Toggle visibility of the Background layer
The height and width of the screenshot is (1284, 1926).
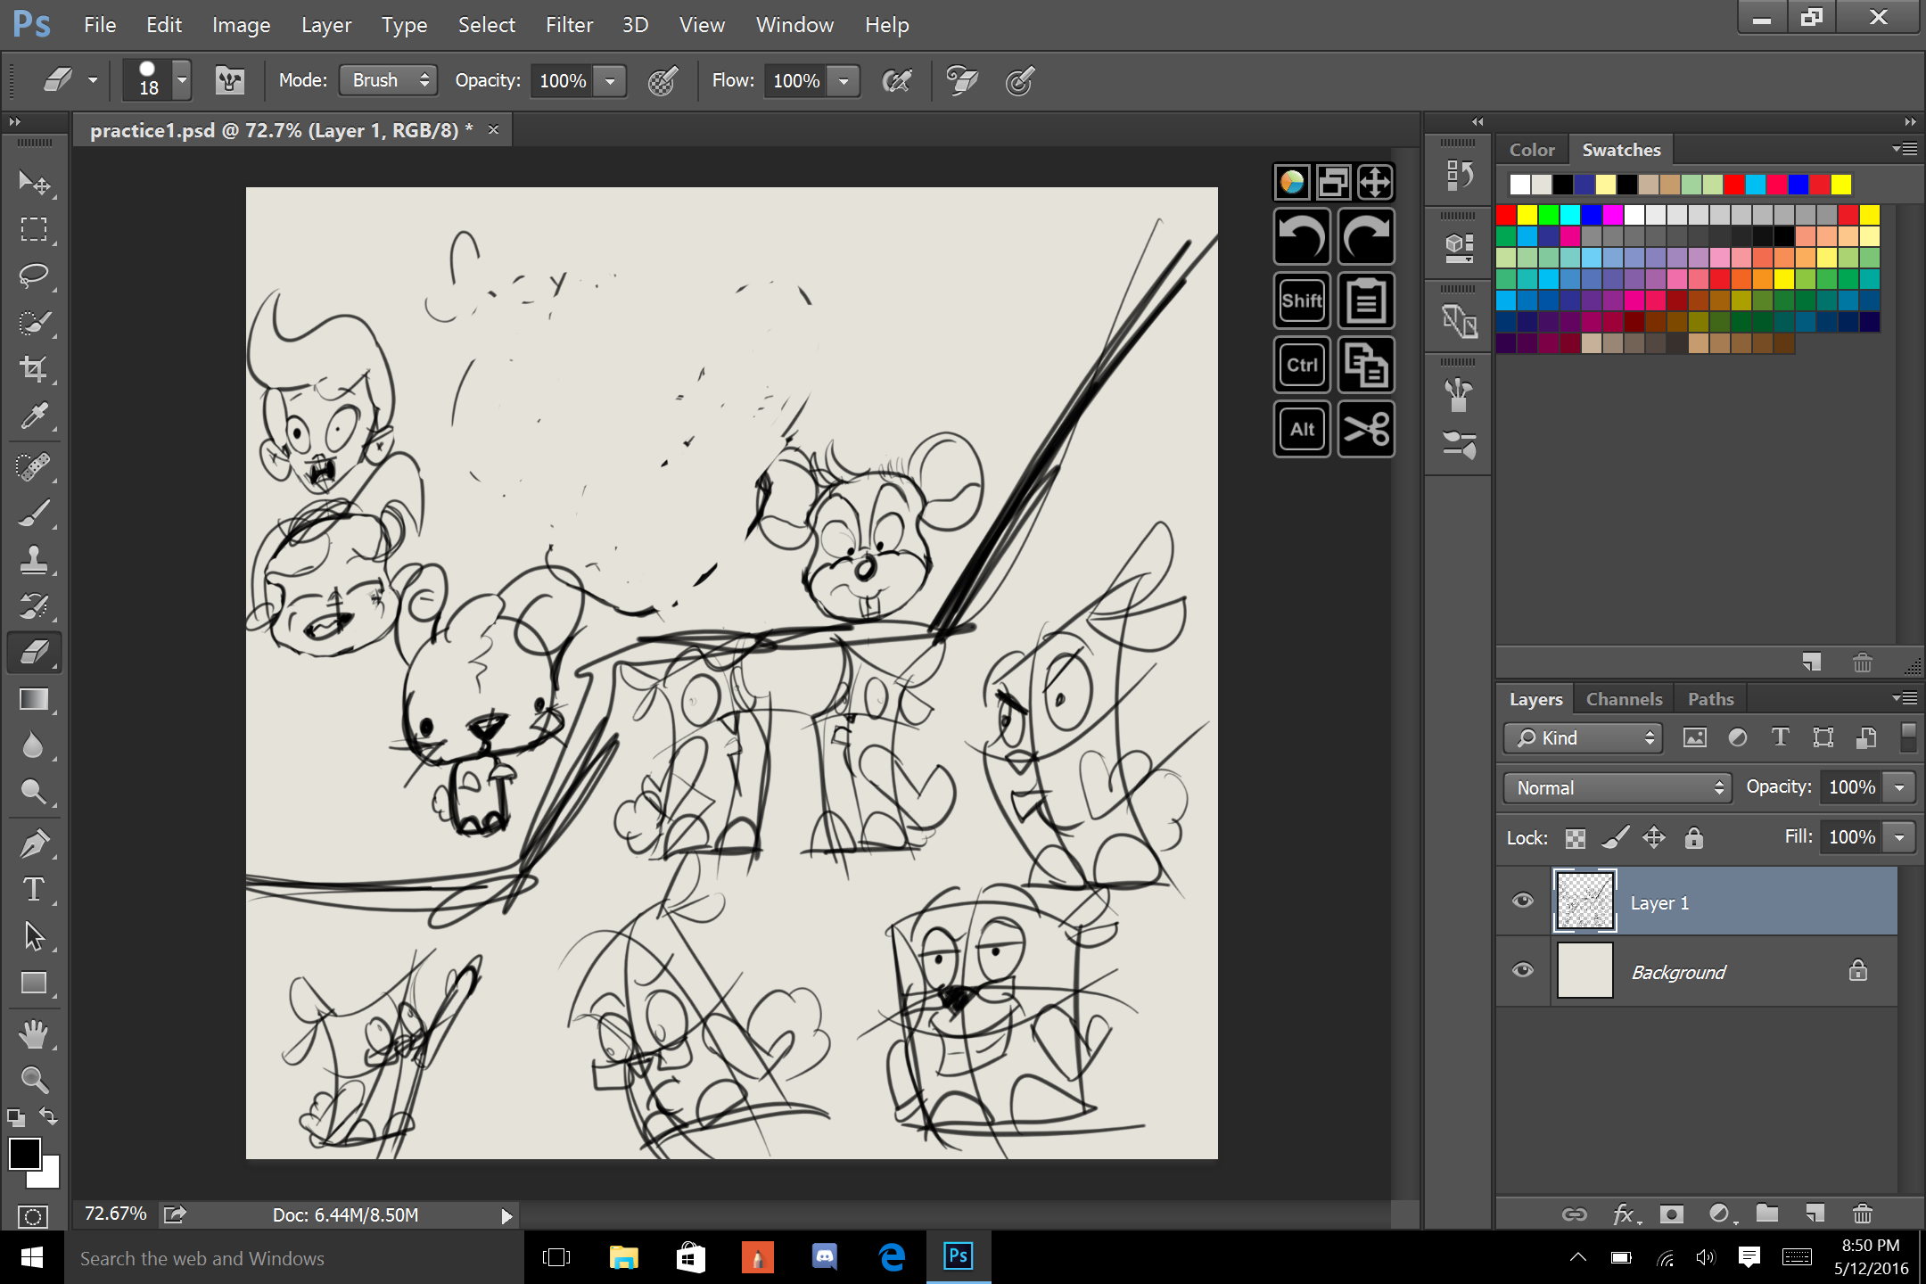(x=1523, y=970)
